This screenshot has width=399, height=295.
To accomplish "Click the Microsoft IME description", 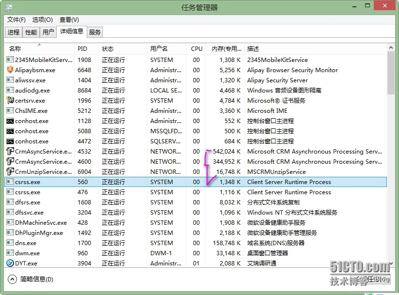I will coord(267,110).
